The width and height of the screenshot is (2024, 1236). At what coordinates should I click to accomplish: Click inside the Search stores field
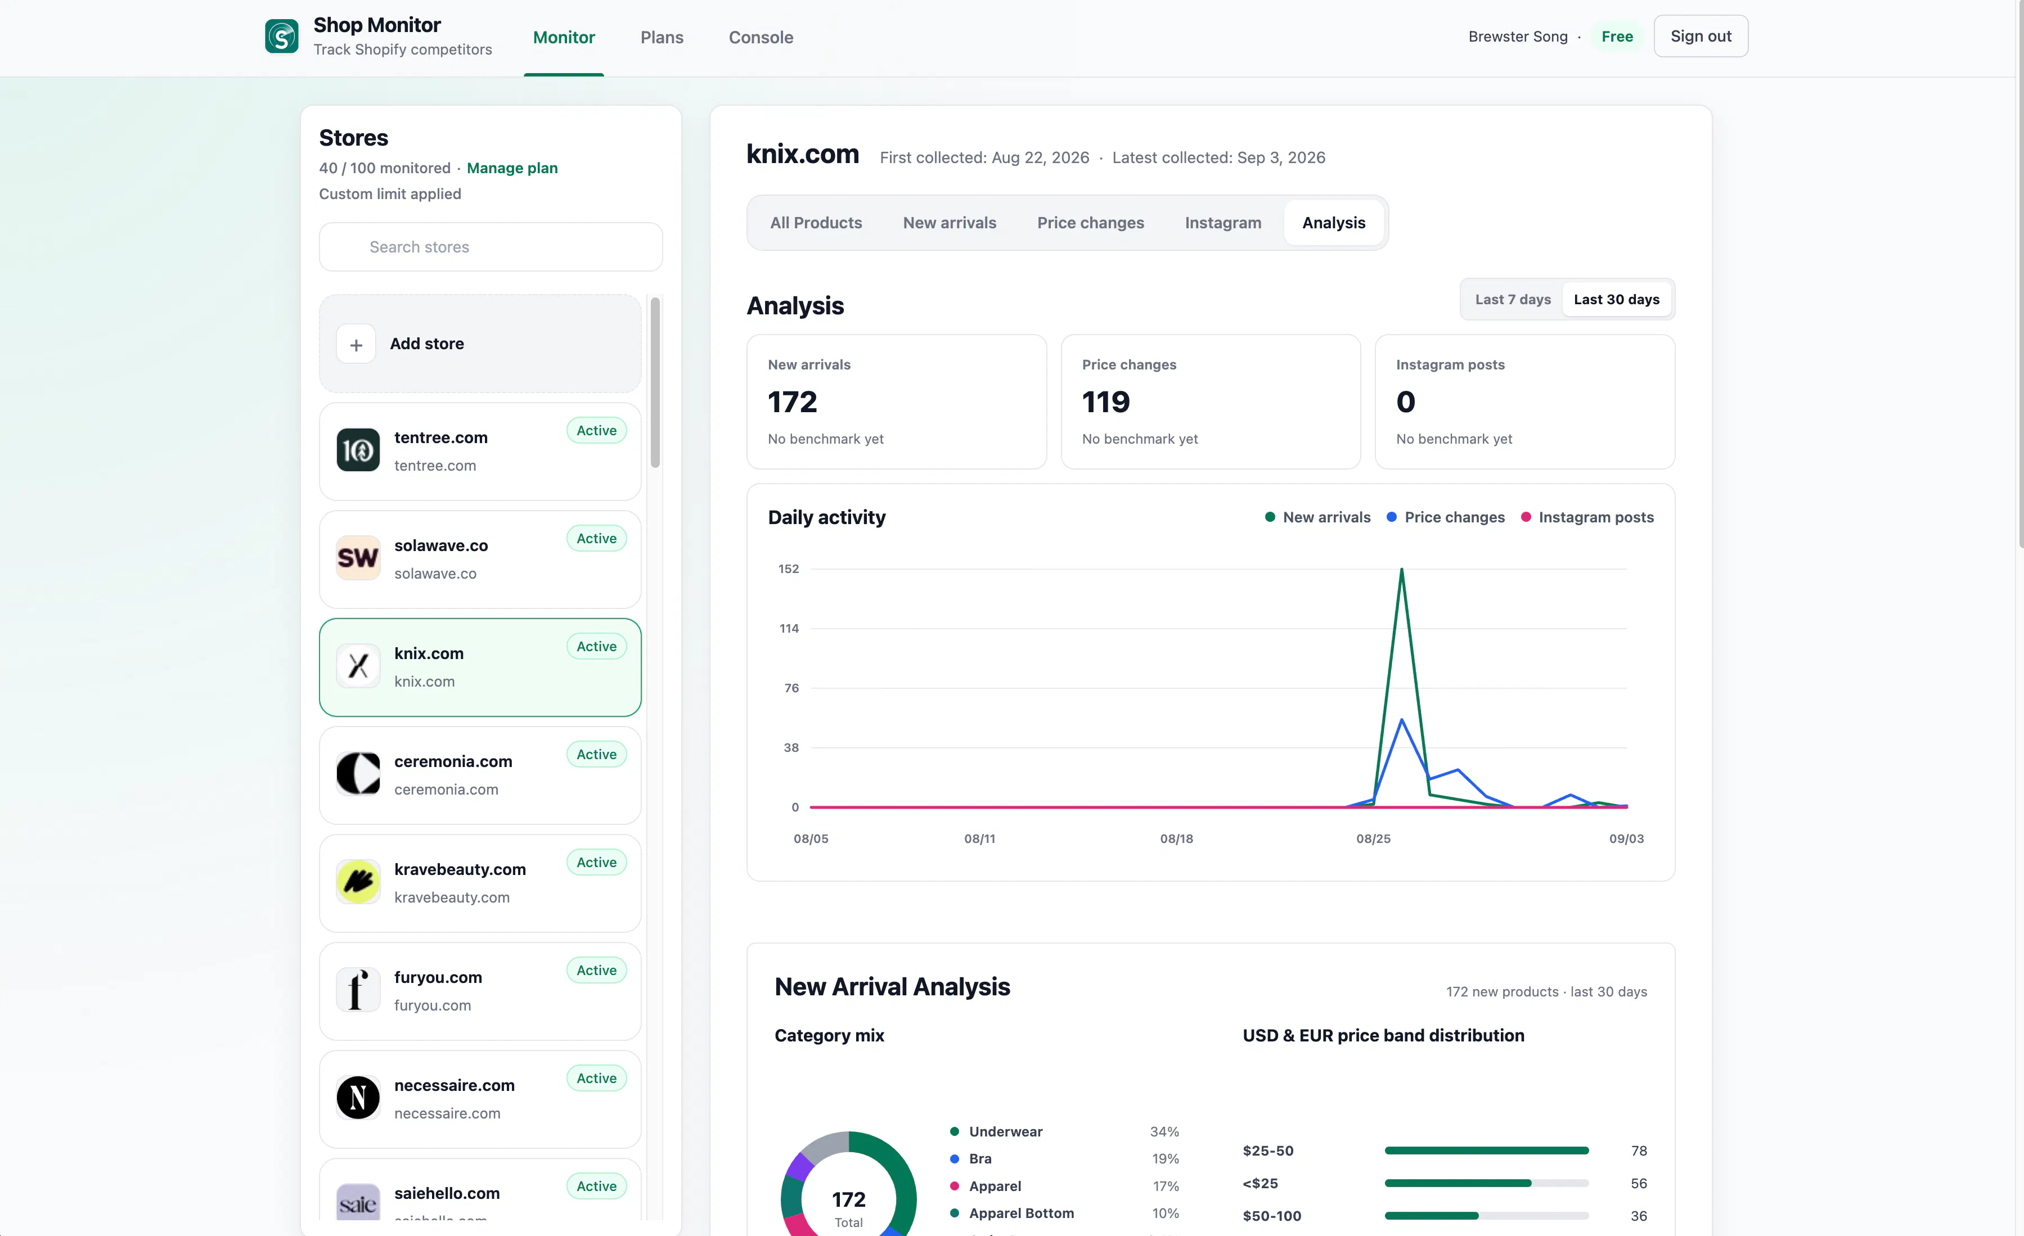point(491,247)
